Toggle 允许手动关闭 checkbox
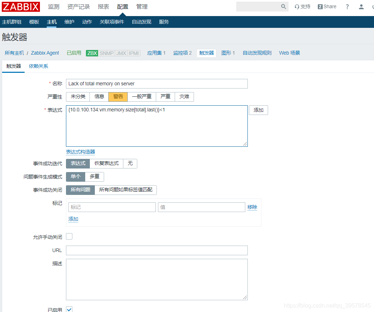This screenshot has width=374, height=312. point(69,237)
